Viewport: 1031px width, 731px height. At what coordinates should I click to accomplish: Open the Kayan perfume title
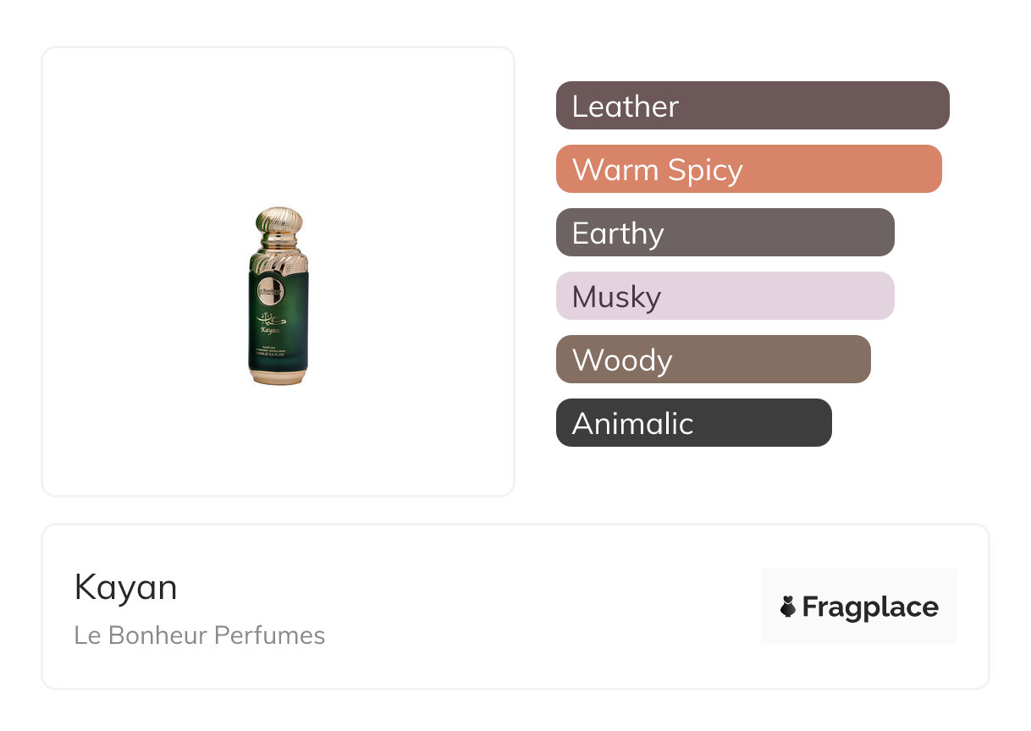point(126,587)
